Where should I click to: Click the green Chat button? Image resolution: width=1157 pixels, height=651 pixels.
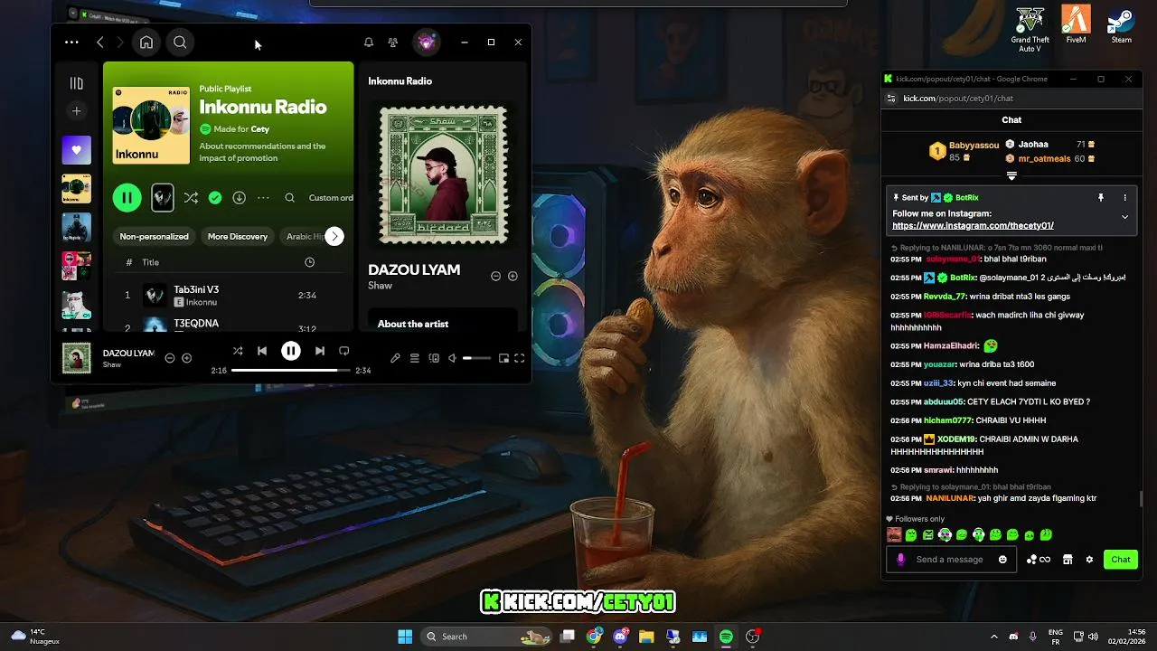point(1121,560)
